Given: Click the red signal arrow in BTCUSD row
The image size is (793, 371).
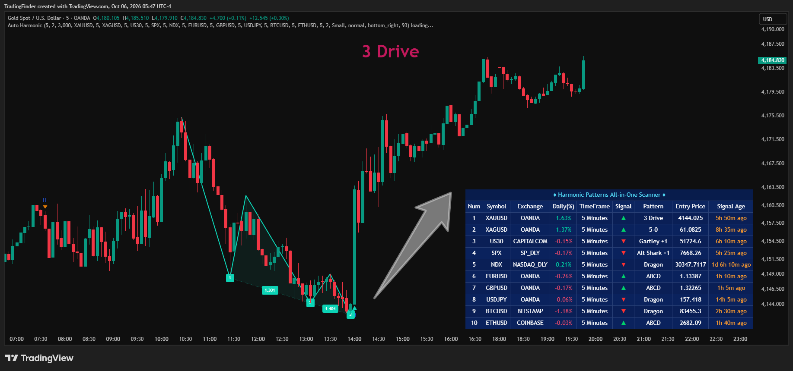Looking at the screenshot, I should click(624, 311).
